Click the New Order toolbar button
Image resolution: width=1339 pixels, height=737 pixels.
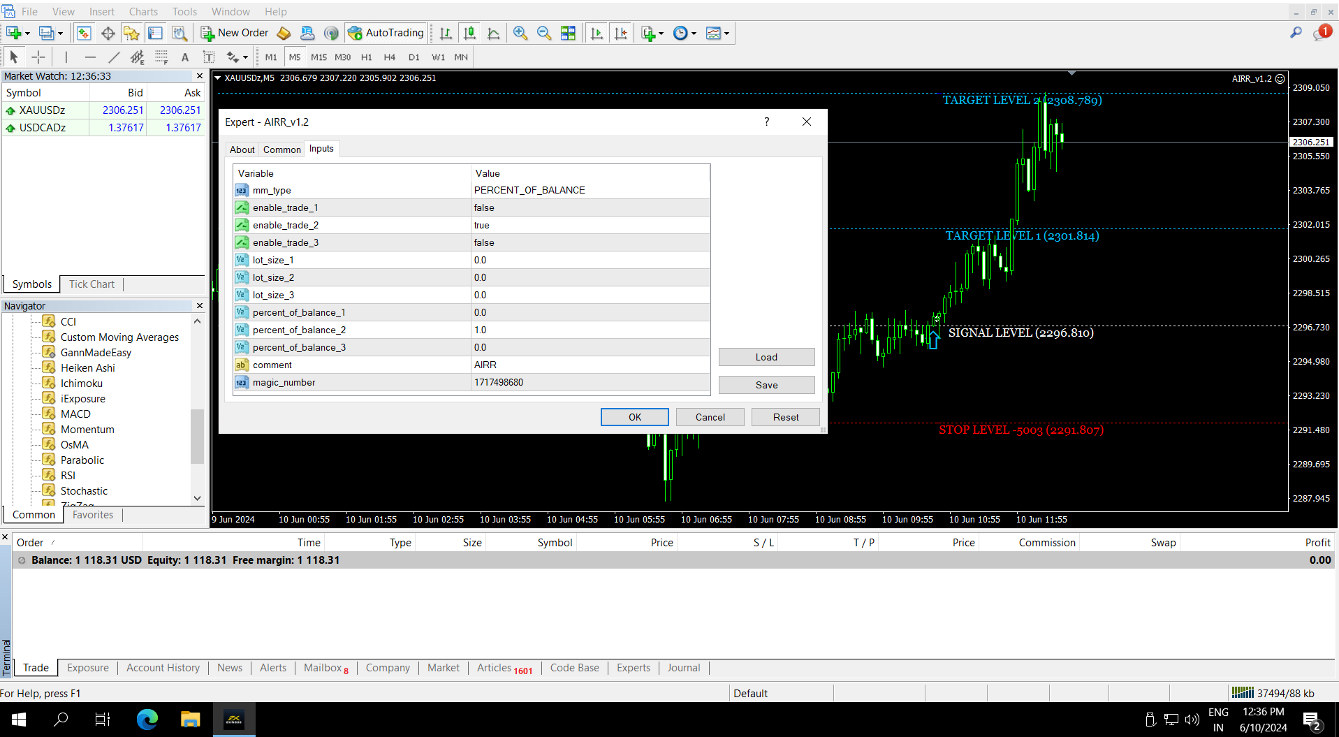point(235,33)
